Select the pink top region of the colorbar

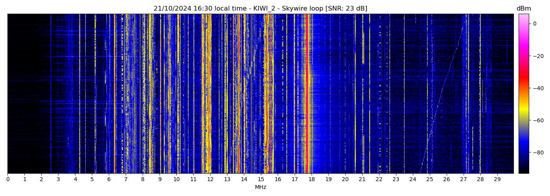tap(523, 20)
